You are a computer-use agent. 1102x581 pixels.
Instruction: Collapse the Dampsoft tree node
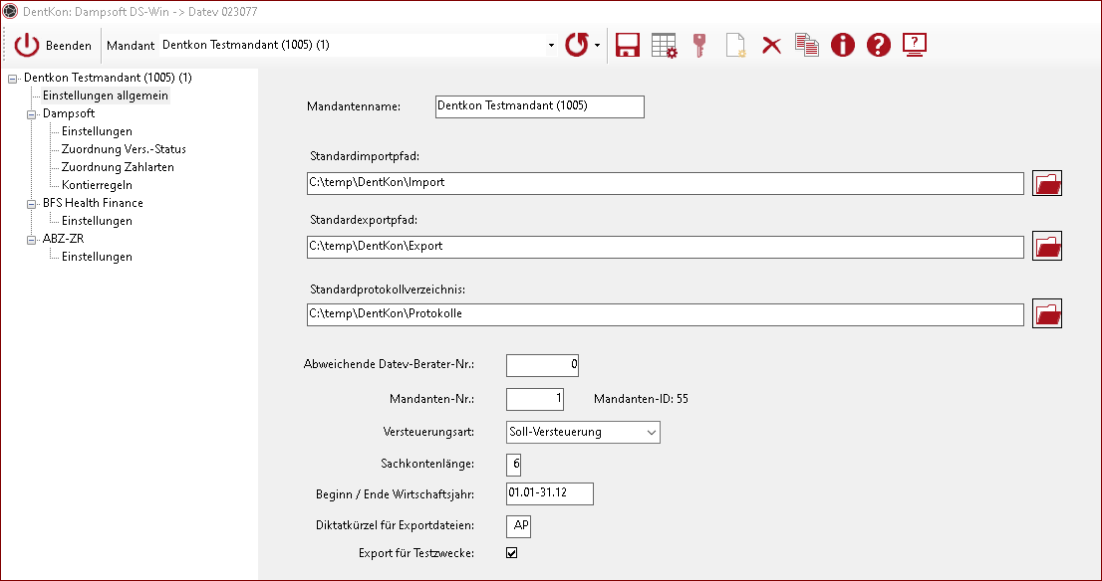31,114
